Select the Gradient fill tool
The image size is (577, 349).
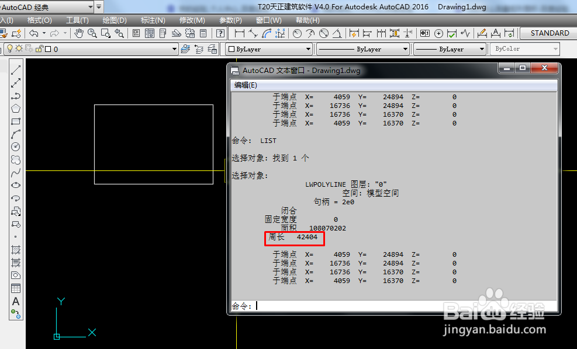click(x=15, y=263)
